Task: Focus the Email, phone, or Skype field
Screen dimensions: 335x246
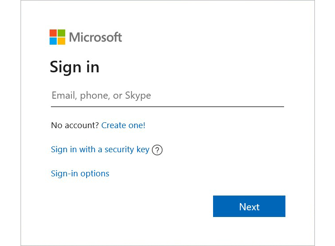Action: 167,96
